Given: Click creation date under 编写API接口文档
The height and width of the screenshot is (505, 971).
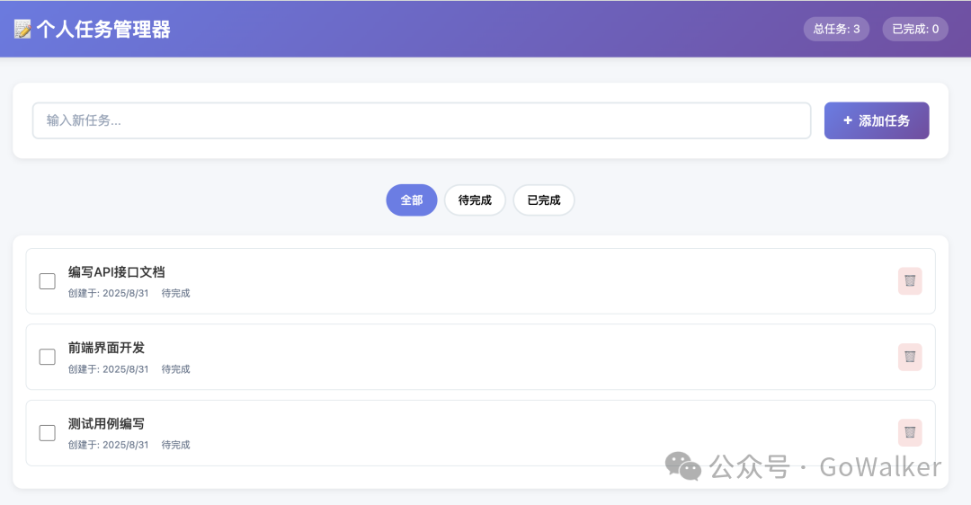Looking at the screenshot, I should tap(109, 293).
